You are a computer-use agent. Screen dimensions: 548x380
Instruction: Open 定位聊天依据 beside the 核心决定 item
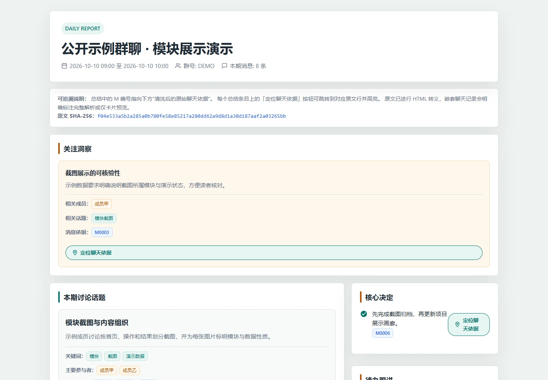point(469,325)
